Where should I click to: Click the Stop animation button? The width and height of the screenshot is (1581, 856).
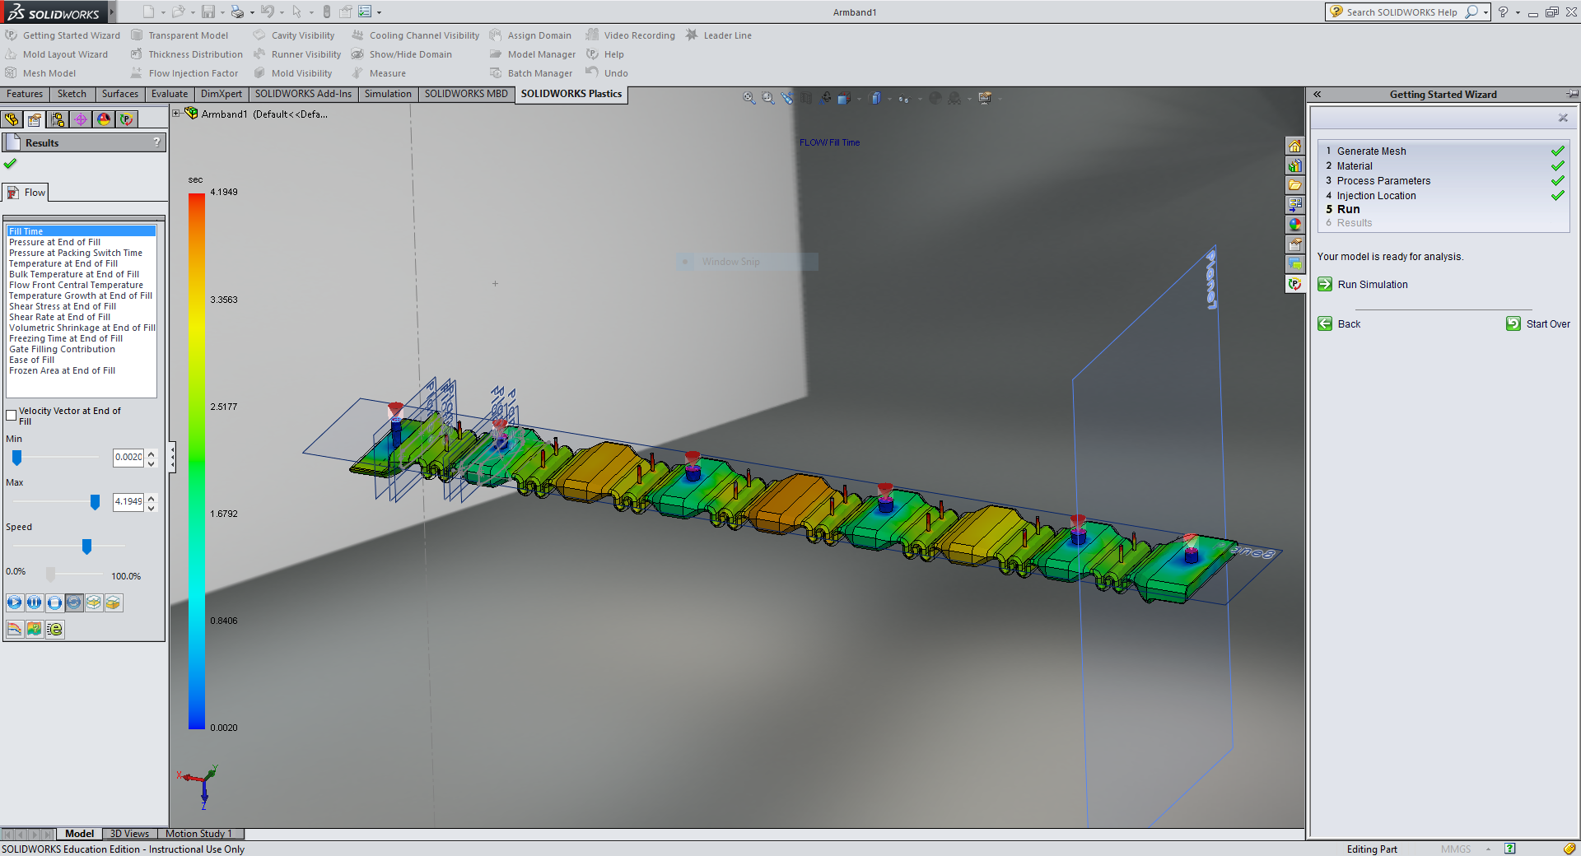tap(54, 602)
